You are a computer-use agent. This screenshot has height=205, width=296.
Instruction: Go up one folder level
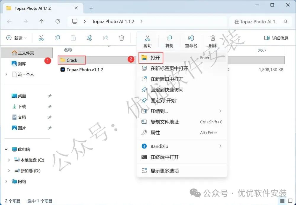tap(41, 22)
